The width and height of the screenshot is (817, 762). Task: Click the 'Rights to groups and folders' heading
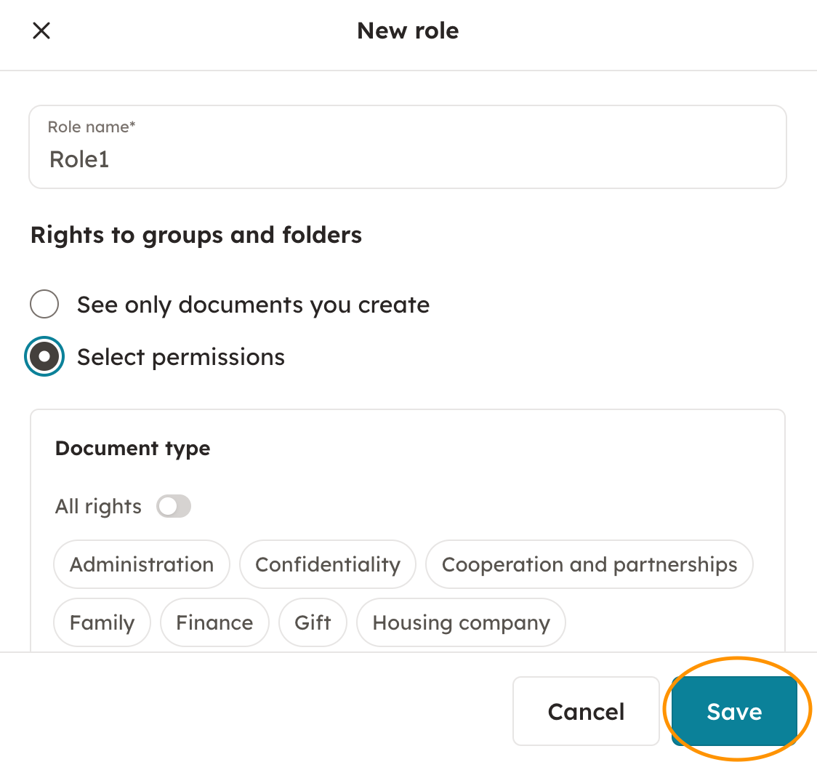click(x=196, y=235)
